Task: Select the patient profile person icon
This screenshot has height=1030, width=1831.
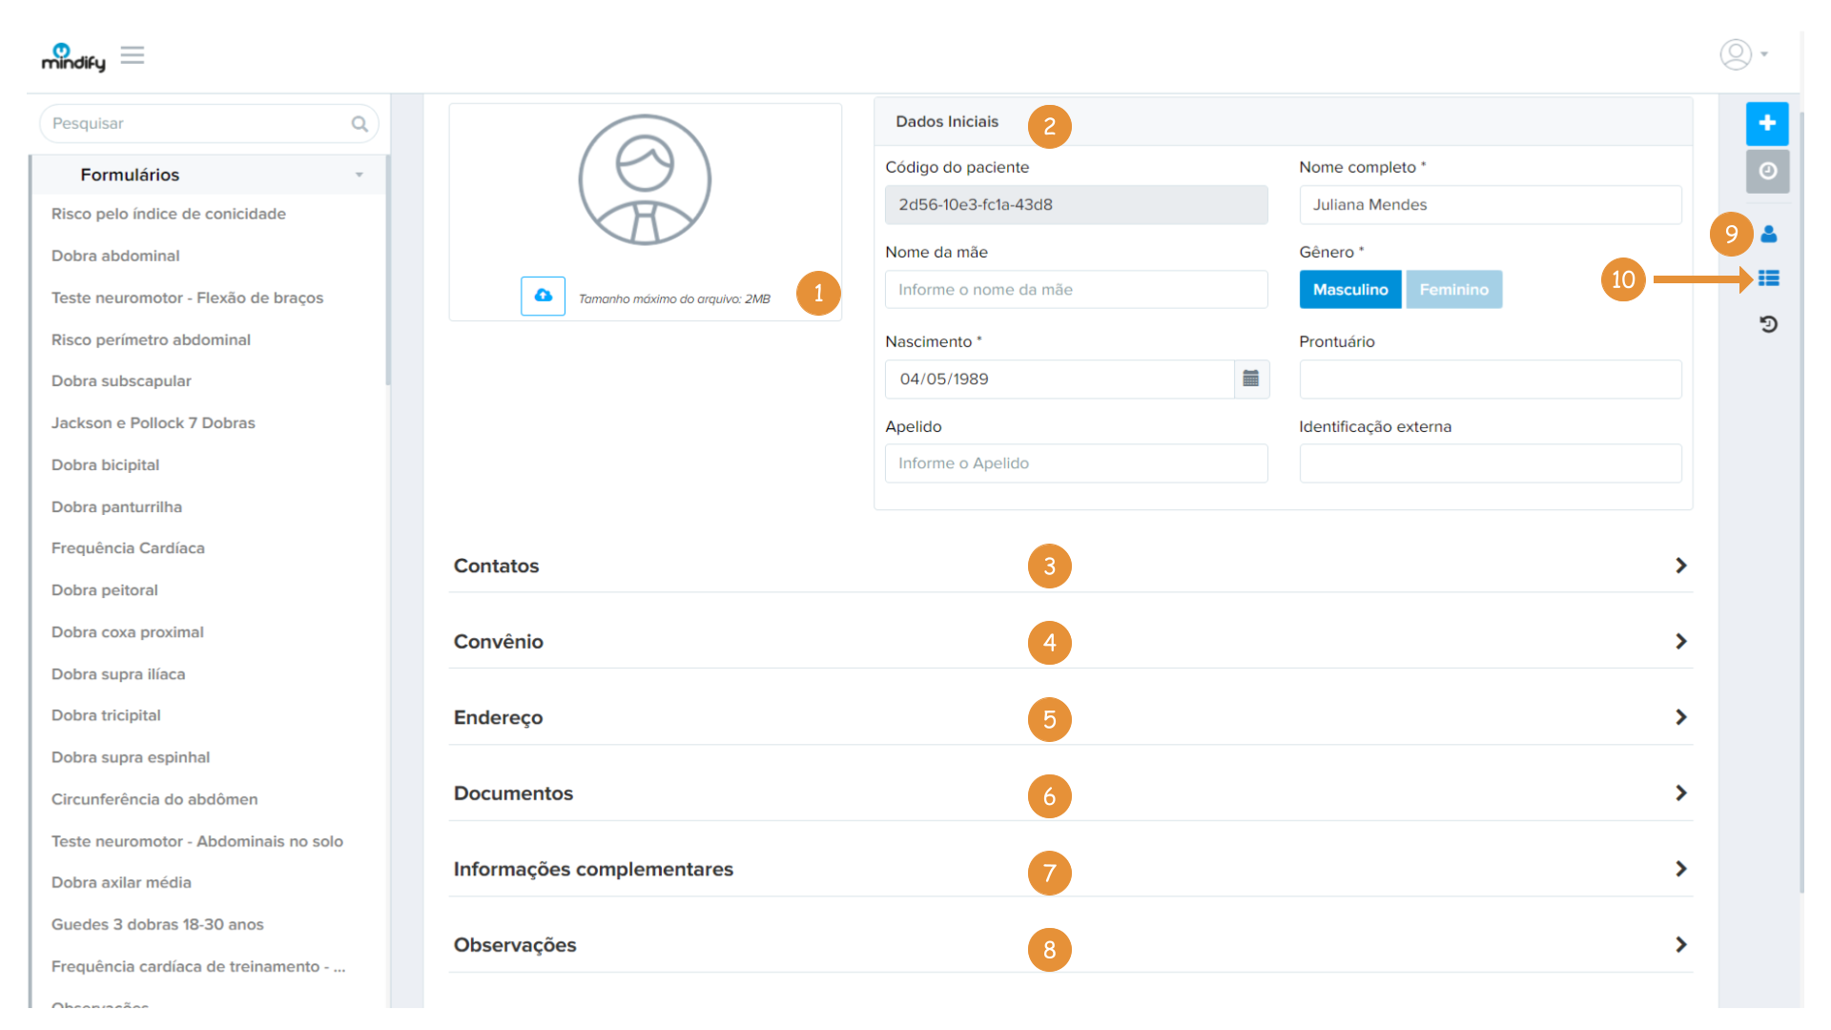Action: tap(1769, 234)
